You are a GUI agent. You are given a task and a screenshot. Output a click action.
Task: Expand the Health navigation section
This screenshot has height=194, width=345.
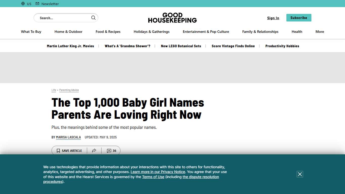coord(297,32)
